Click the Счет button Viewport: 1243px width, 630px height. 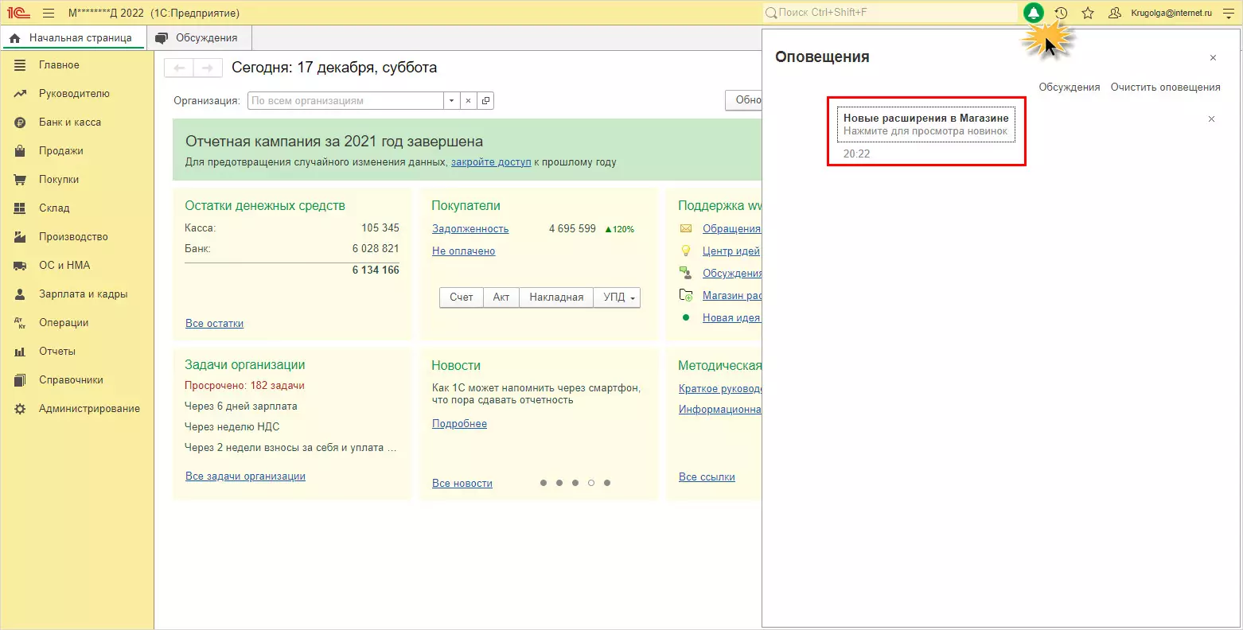(462, 297)
